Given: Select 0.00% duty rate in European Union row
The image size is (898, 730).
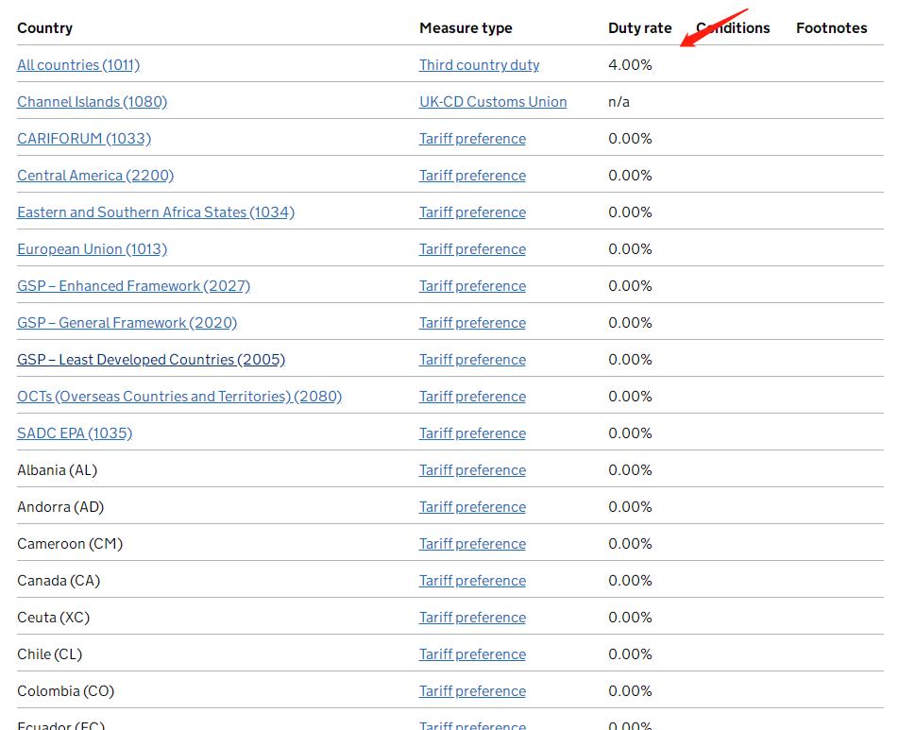Looking at the screenshot, I should tap(630, 249).
